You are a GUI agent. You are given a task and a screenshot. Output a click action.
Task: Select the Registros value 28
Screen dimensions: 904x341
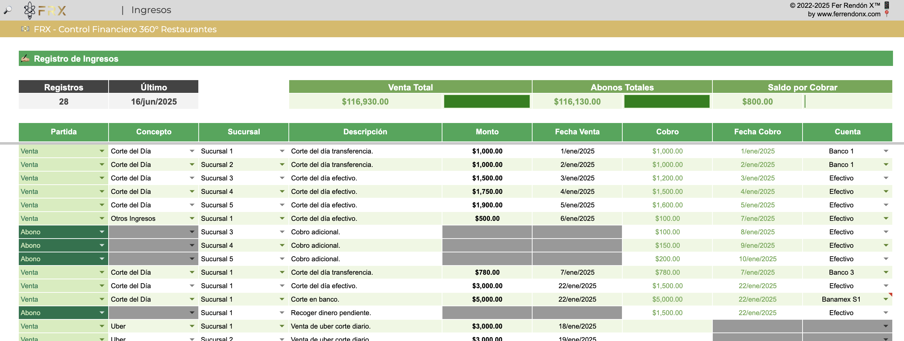point(64,101)
